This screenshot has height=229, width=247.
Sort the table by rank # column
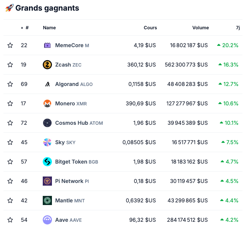pos(27,28)
